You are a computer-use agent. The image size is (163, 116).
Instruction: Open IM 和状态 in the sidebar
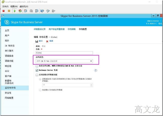tap(10, 46)
